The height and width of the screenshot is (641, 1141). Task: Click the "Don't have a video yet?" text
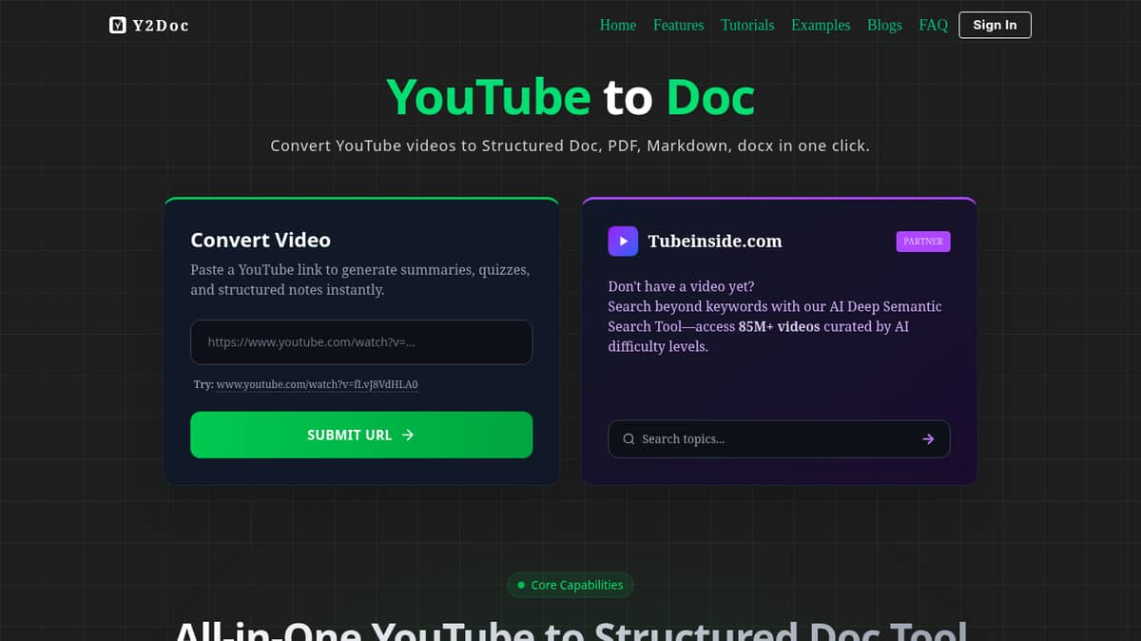coord(681,286)
